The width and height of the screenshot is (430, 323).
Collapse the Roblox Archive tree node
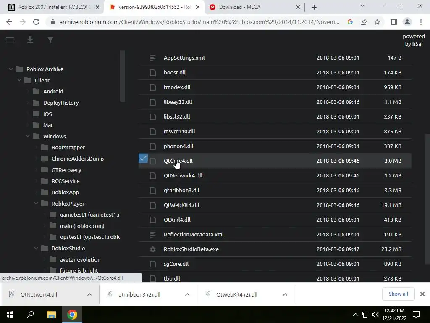tap(10, 69)
